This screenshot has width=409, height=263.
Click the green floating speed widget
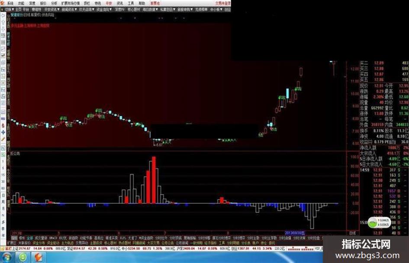coord(380,222)
